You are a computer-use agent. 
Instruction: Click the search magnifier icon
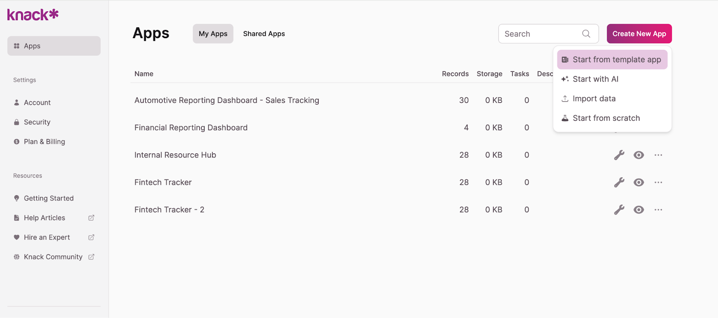pyautogui.click(x=586, y=34)
